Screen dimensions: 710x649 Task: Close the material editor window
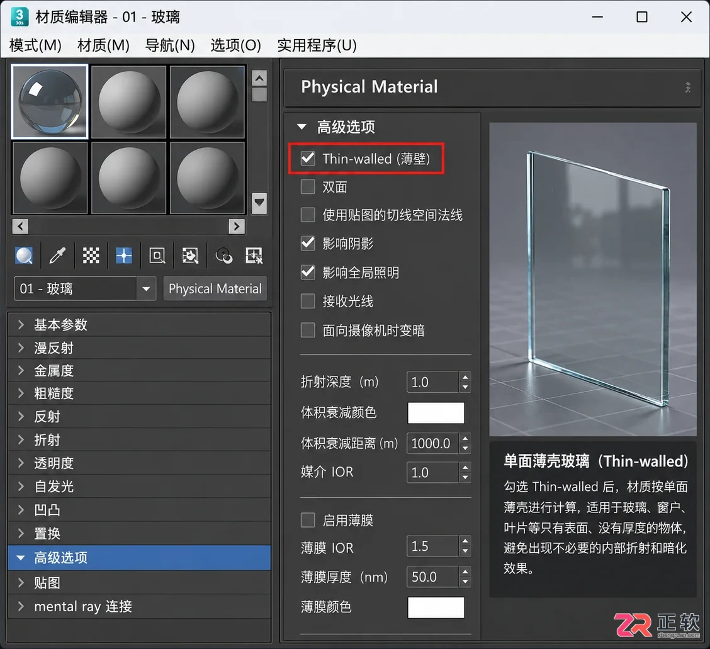tap(686, 17)
